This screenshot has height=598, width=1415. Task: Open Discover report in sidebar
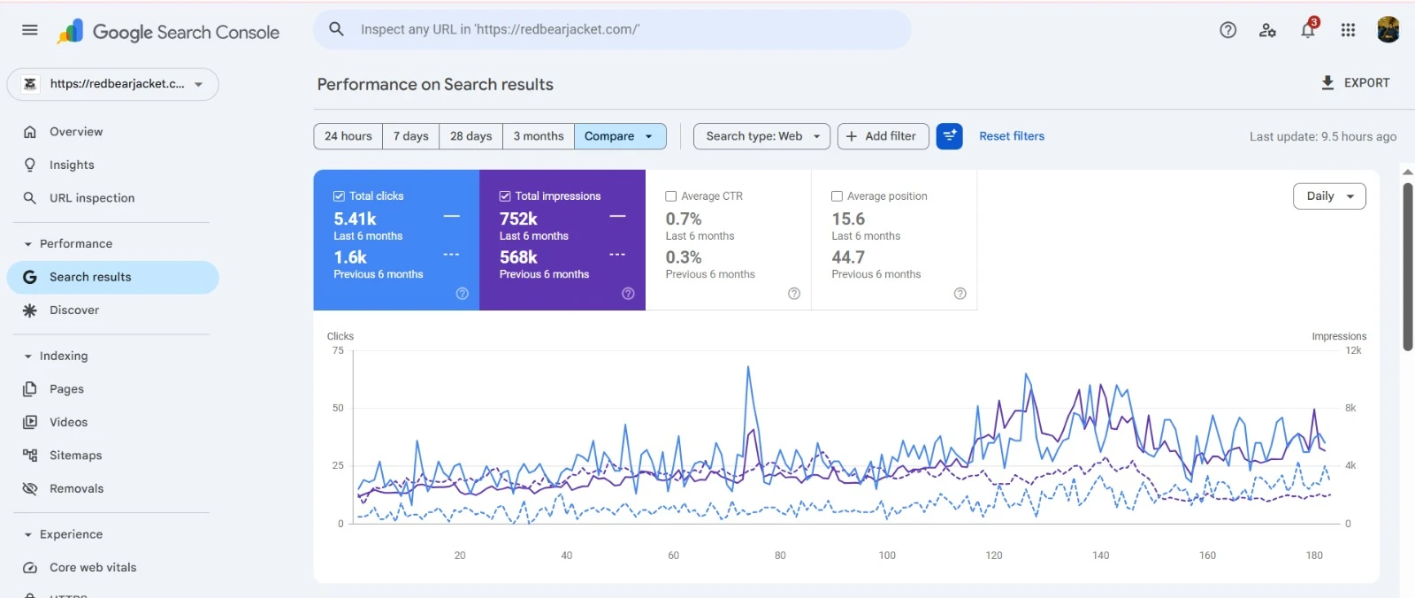pos(112,310)
